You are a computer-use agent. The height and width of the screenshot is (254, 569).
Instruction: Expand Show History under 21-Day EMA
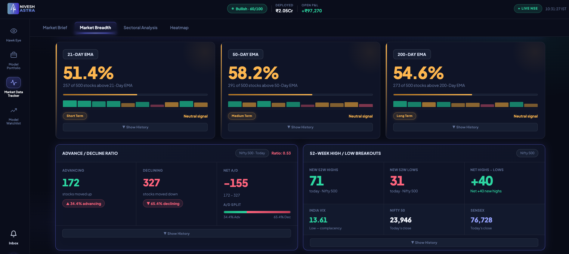point(135,127)
